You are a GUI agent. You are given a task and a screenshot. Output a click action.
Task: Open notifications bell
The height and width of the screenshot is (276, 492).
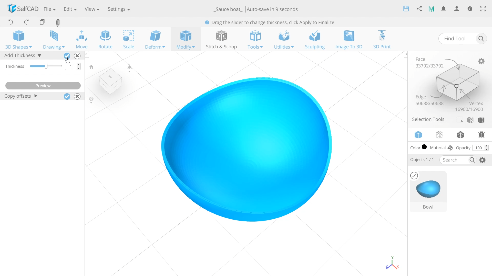[444, 9]
